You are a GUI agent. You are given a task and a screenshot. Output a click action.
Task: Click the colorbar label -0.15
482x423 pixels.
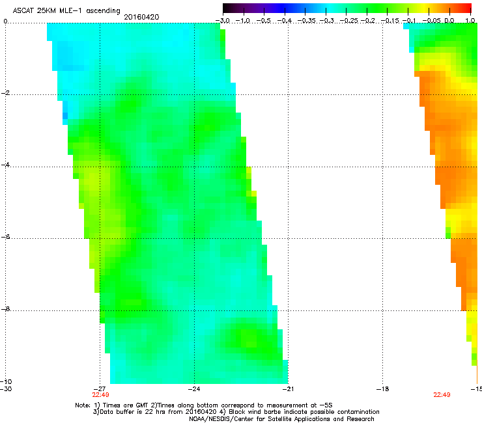tap(390, 21)
